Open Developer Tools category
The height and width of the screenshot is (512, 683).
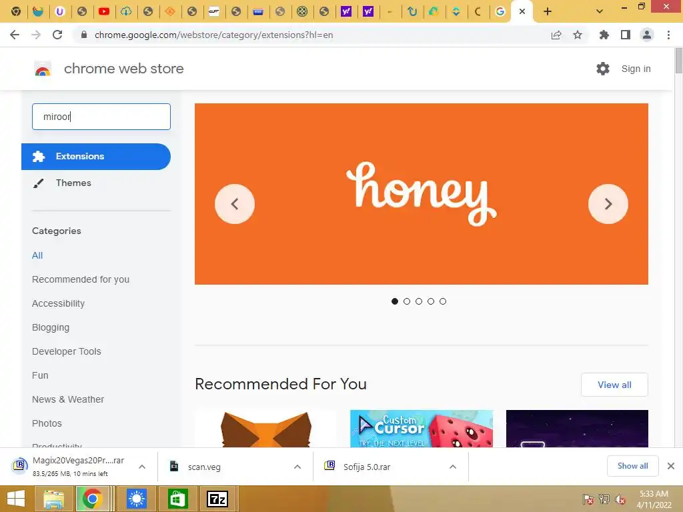coord(66,351)
